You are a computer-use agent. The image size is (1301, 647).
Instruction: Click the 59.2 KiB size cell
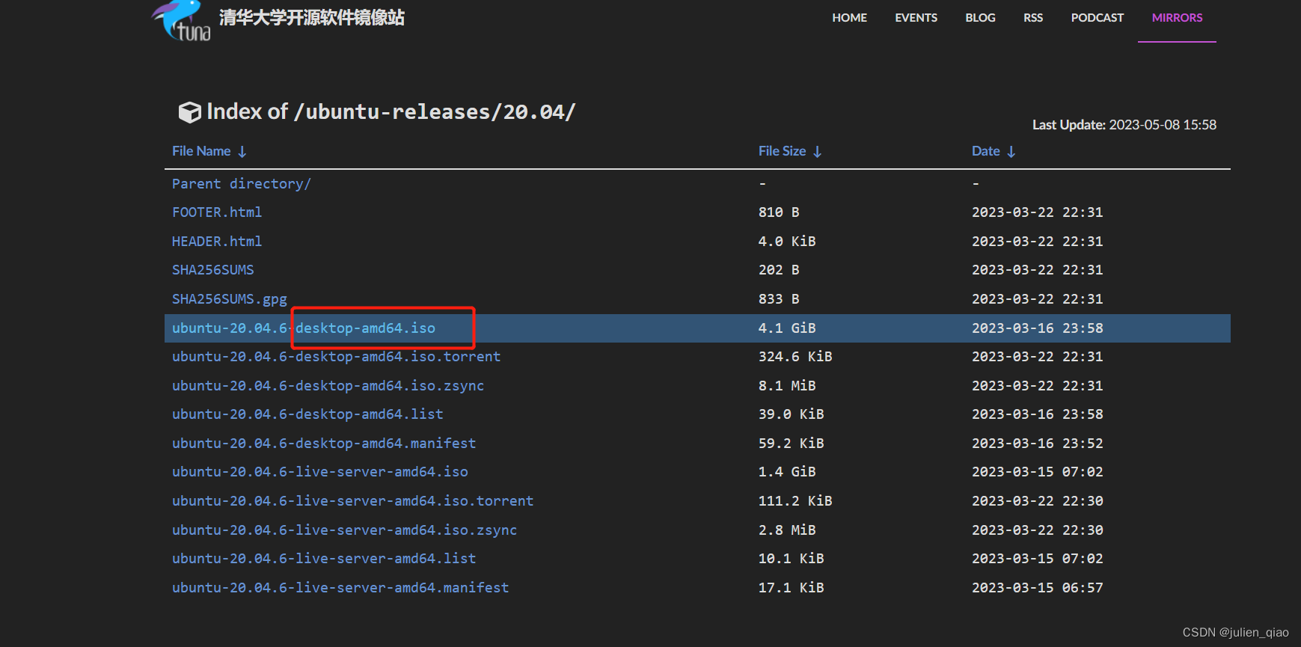(x=791, y=444)
